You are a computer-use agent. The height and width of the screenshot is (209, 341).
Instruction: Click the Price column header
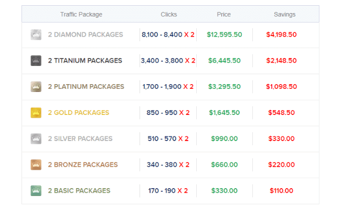[224, 15]
